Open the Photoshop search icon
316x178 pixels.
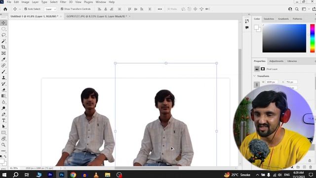(x=297, y=9)
